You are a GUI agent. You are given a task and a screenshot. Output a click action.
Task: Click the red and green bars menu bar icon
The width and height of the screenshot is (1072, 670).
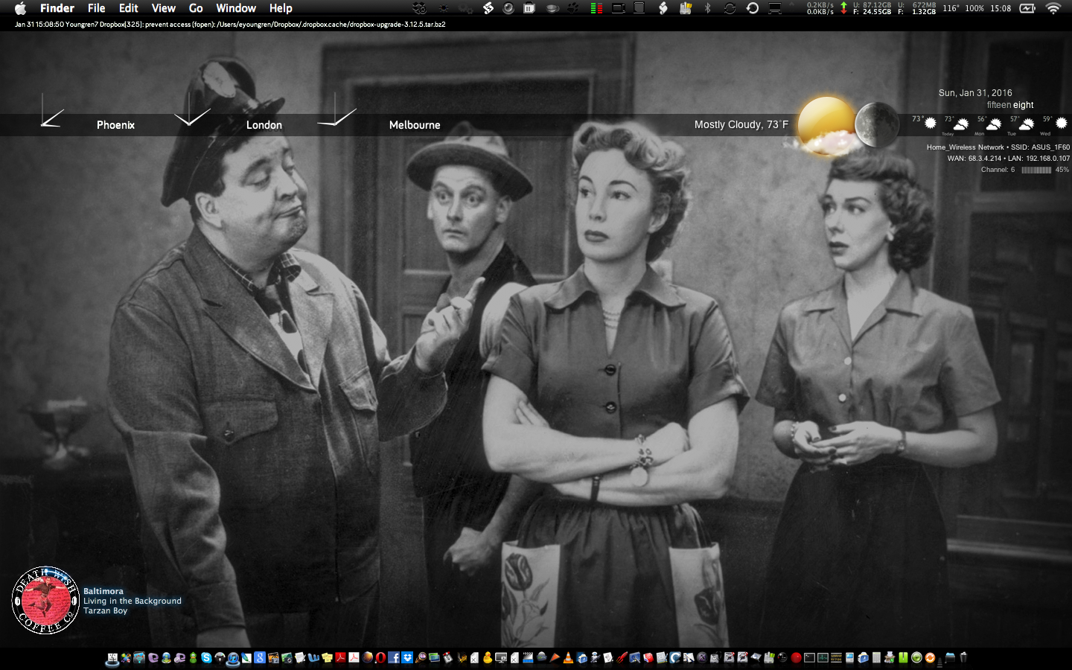pos(596,8)
